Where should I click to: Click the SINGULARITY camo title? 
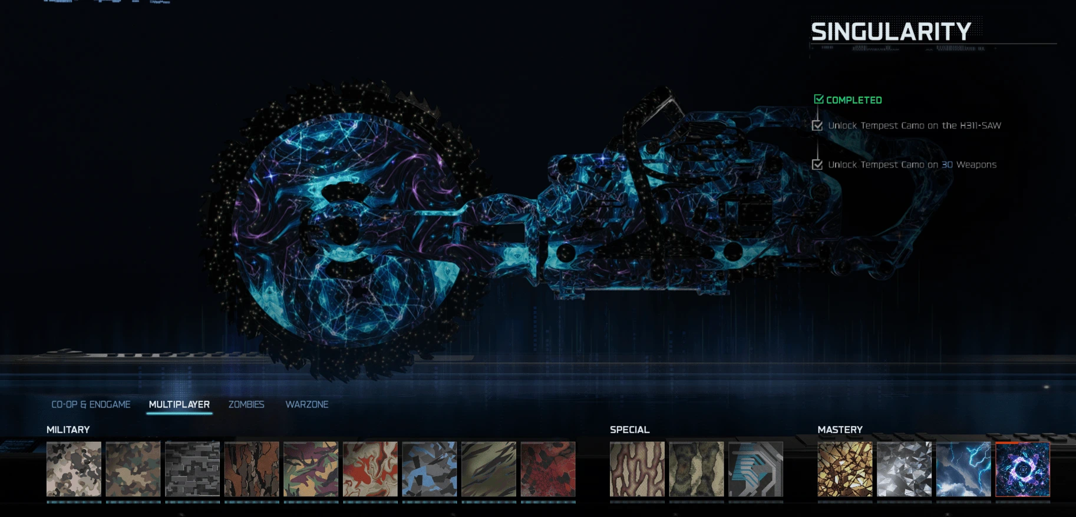891,32
